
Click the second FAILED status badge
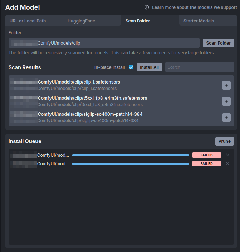pyautogui.click(x=207, y=163)
